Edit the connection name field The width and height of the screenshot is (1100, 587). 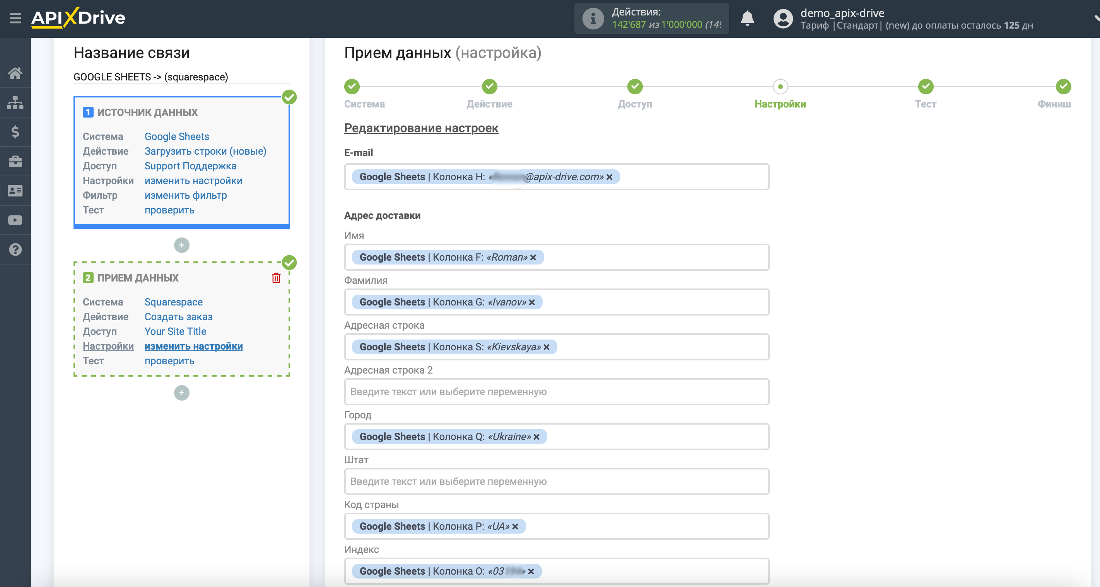(x=181, y=77)
